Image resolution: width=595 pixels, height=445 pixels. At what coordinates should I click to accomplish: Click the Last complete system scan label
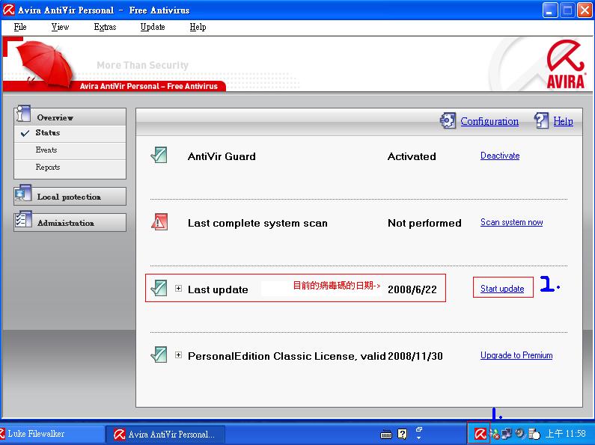point(257,224)
